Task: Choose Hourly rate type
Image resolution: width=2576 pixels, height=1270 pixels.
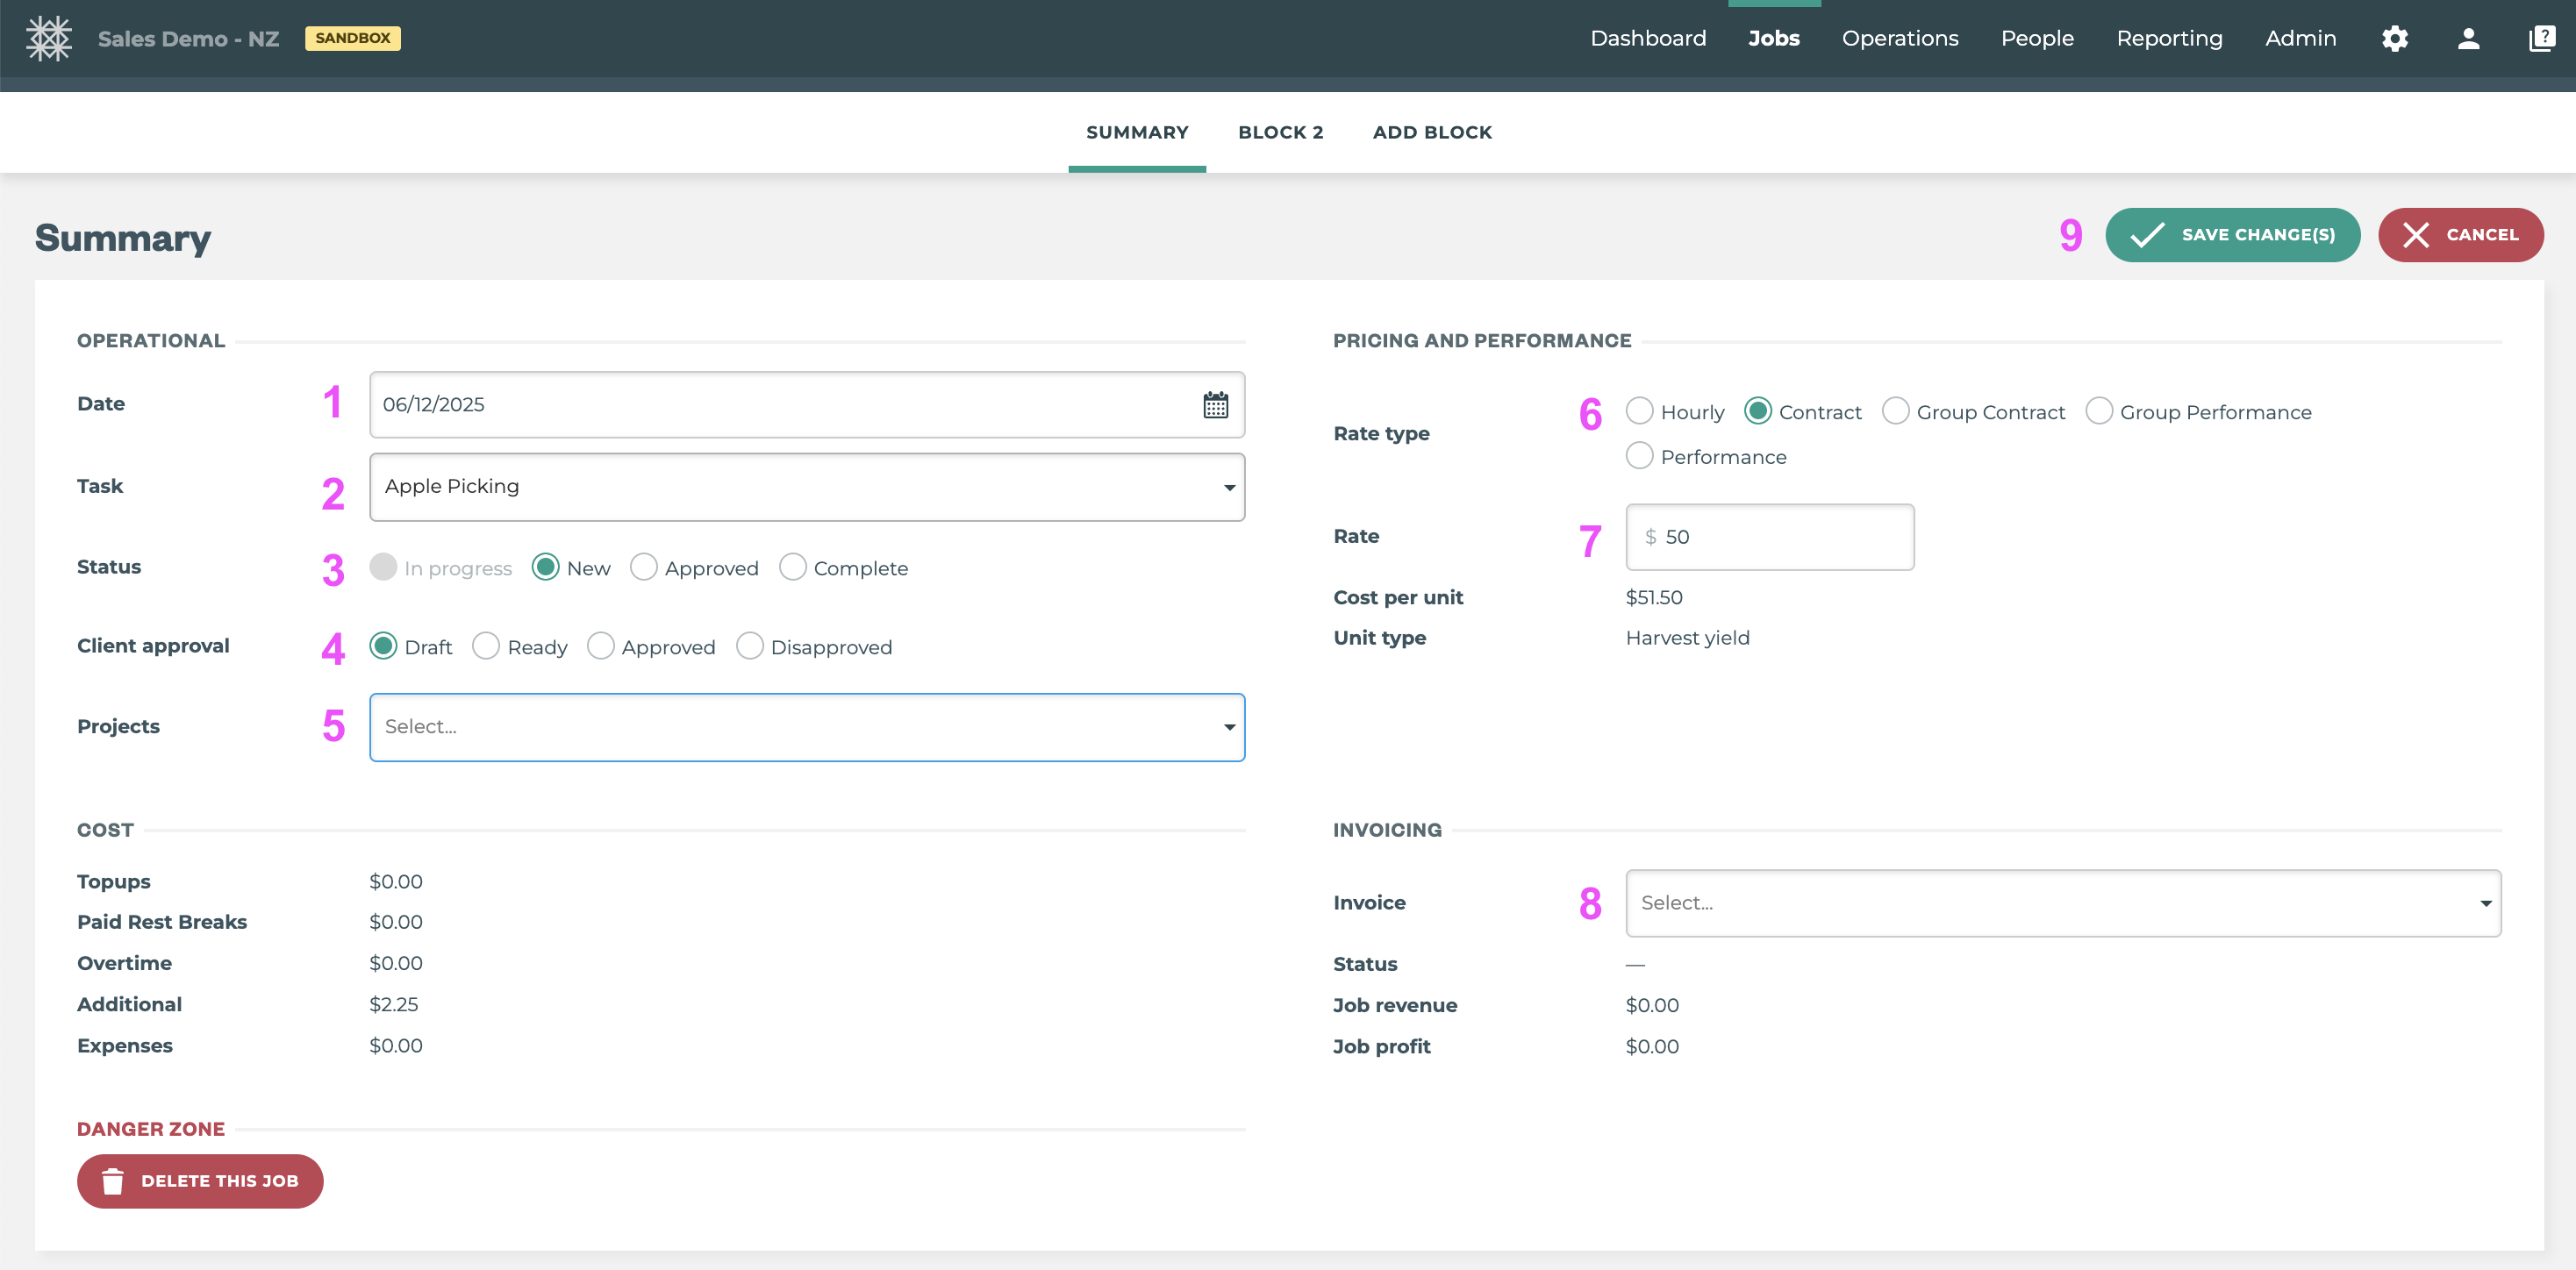Action: coord(1640,411)
